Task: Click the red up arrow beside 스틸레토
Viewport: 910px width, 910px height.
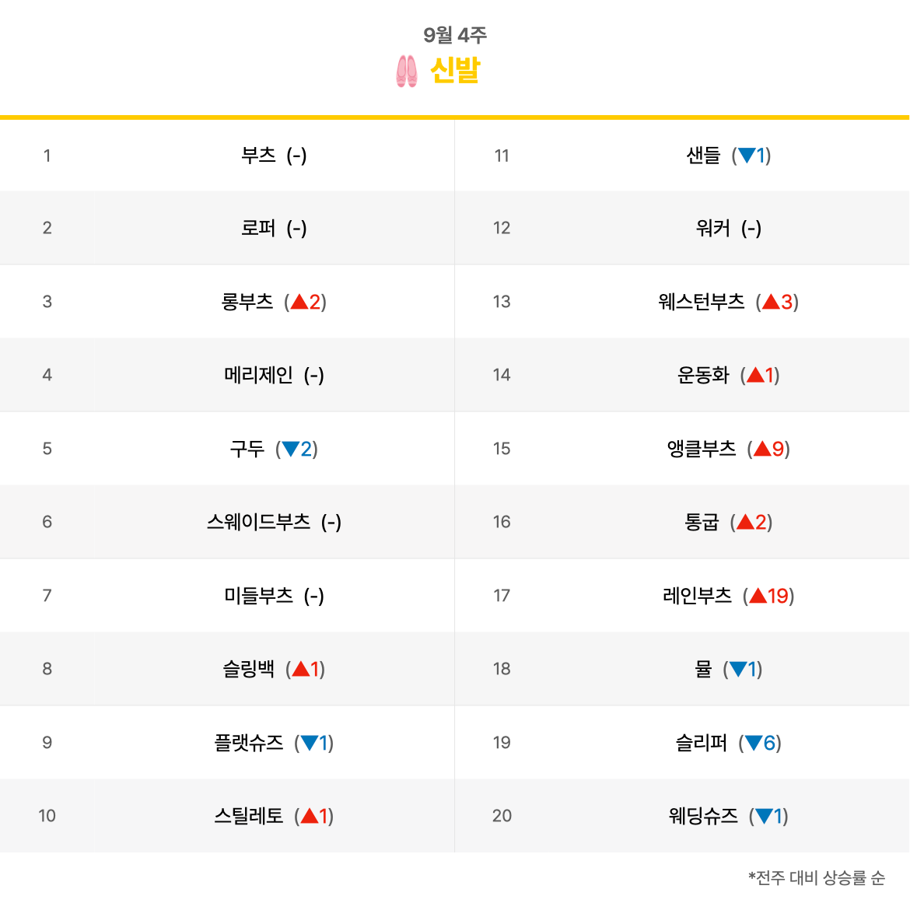Action: pos(310,815)
